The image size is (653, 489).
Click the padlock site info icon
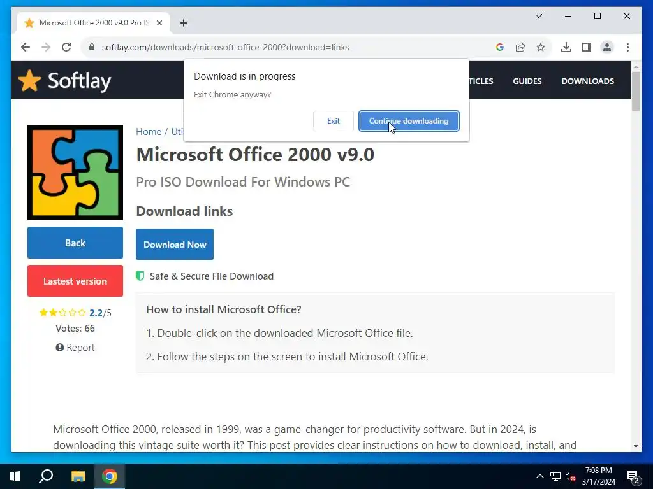[92, 47]
